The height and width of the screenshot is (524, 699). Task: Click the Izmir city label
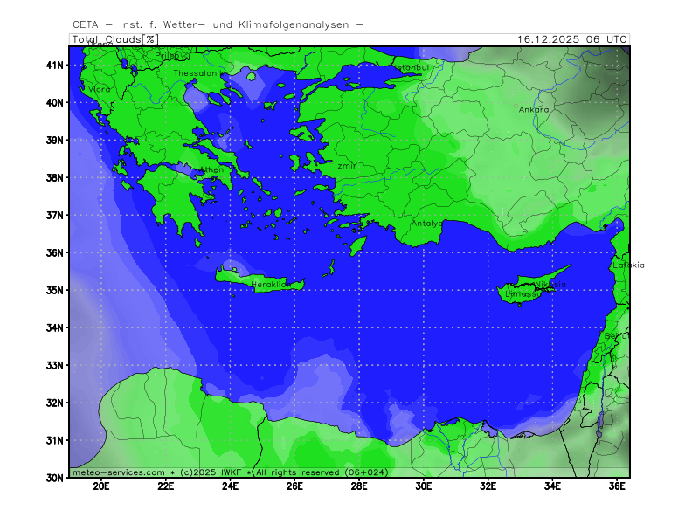(x=345, y=166)
